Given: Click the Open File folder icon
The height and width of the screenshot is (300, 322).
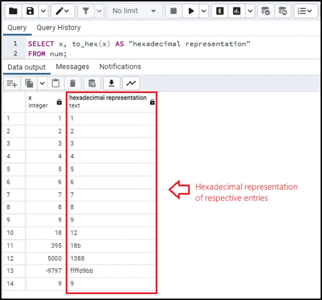Looking at the screenshot, I should pos(13,11).
